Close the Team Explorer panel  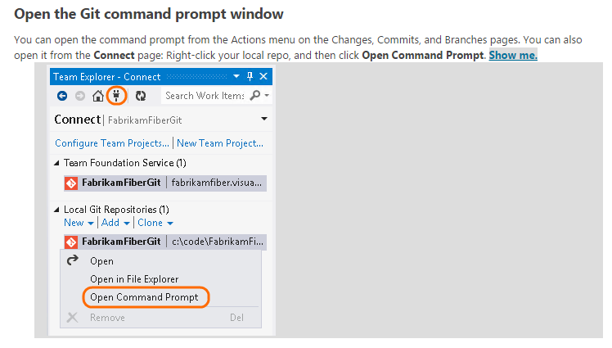263,76
